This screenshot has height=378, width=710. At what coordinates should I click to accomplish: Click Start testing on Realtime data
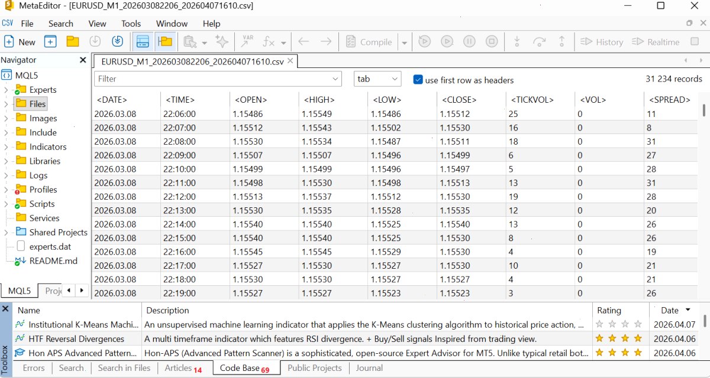tap(656, 42)
